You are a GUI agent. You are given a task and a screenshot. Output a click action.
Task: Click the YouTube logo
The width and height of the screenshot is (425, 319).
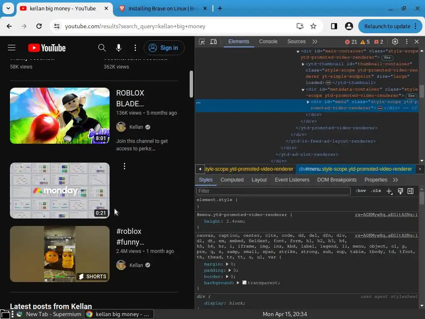pos(47,48)
